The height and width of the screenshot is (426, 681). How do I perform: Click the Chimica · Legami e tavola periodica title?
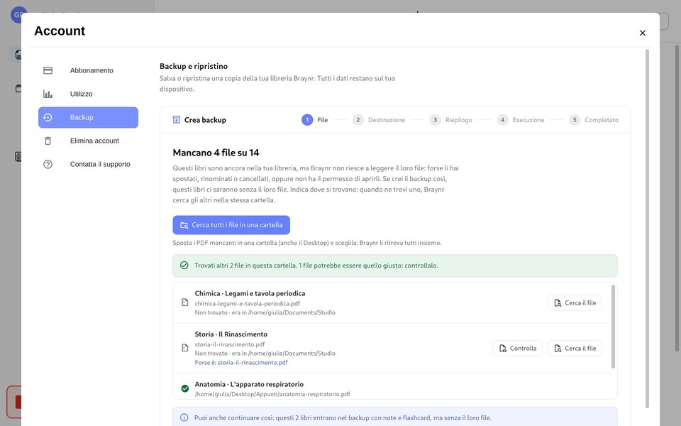coord(250,293)
